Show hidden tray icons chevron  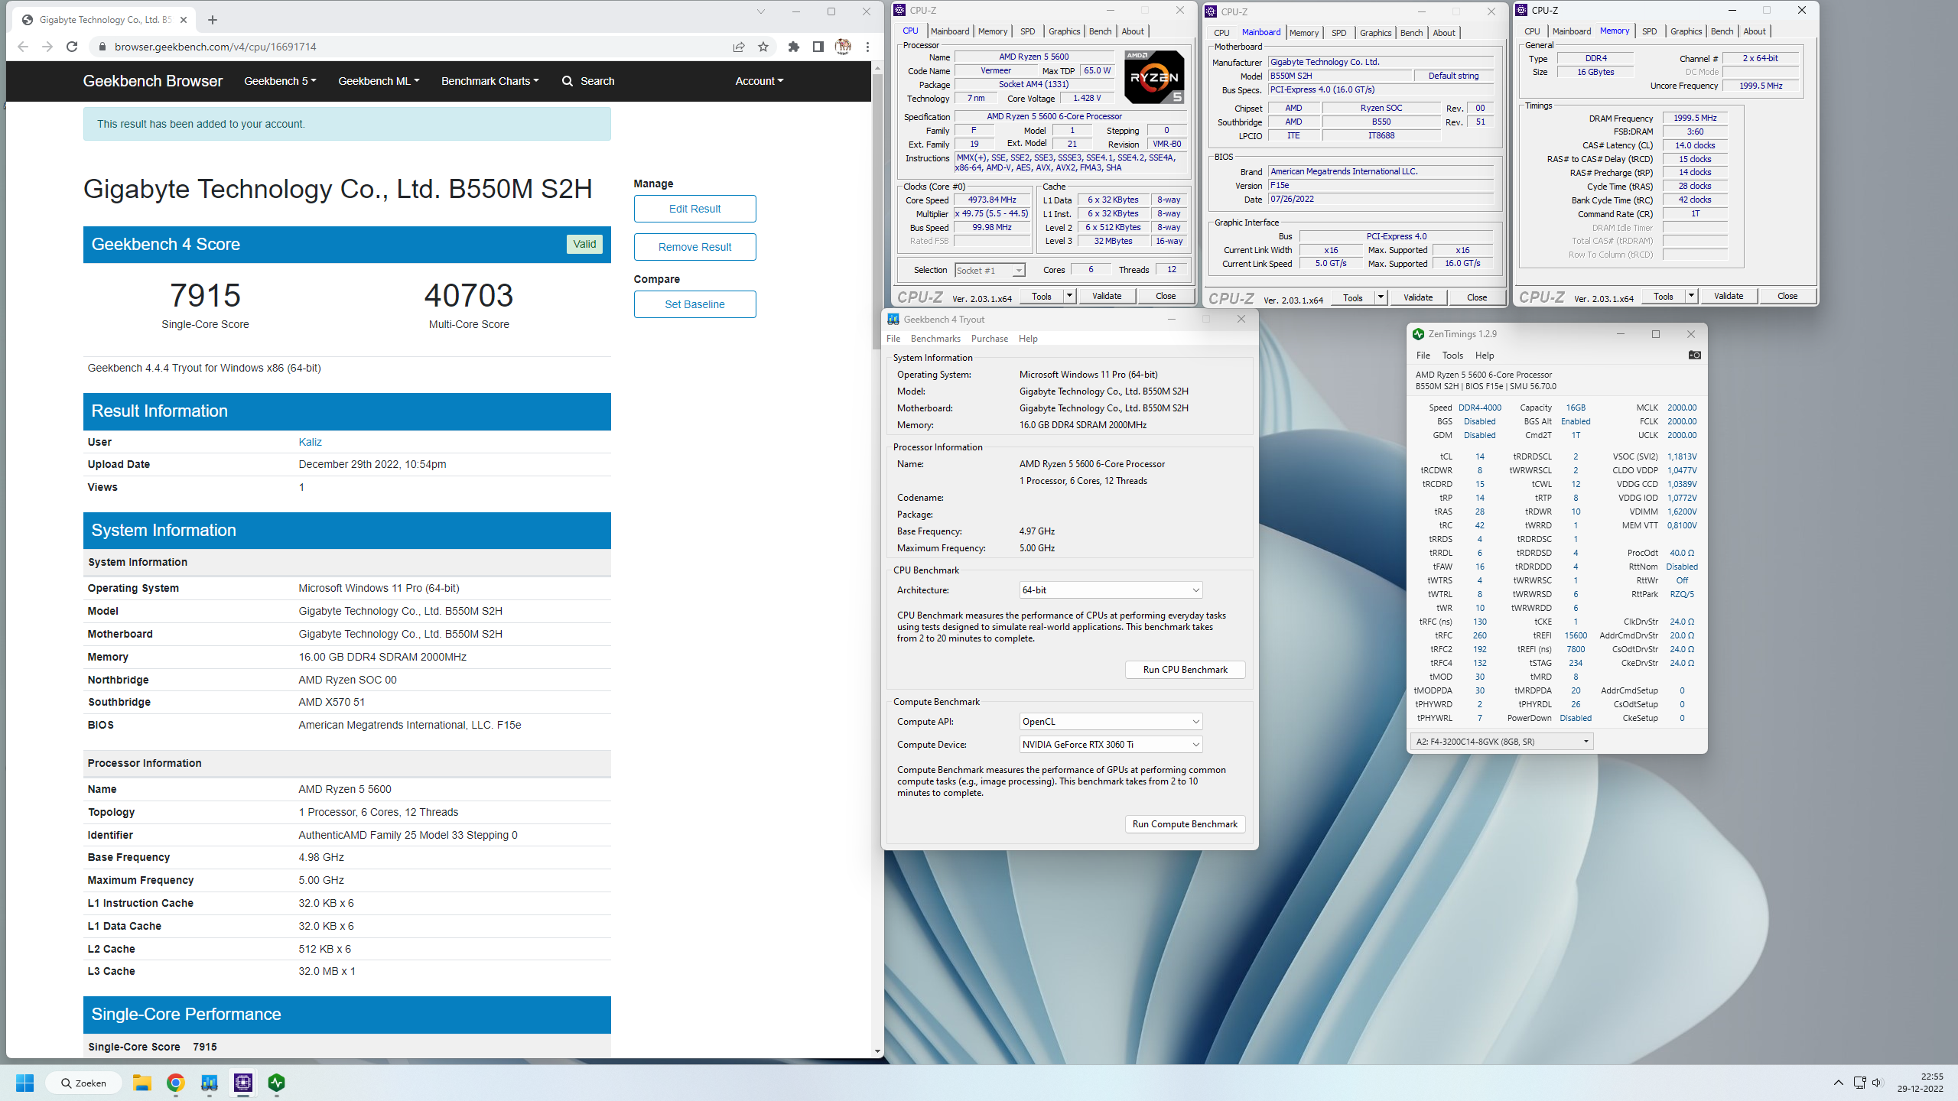(x=1838, y=1083)
